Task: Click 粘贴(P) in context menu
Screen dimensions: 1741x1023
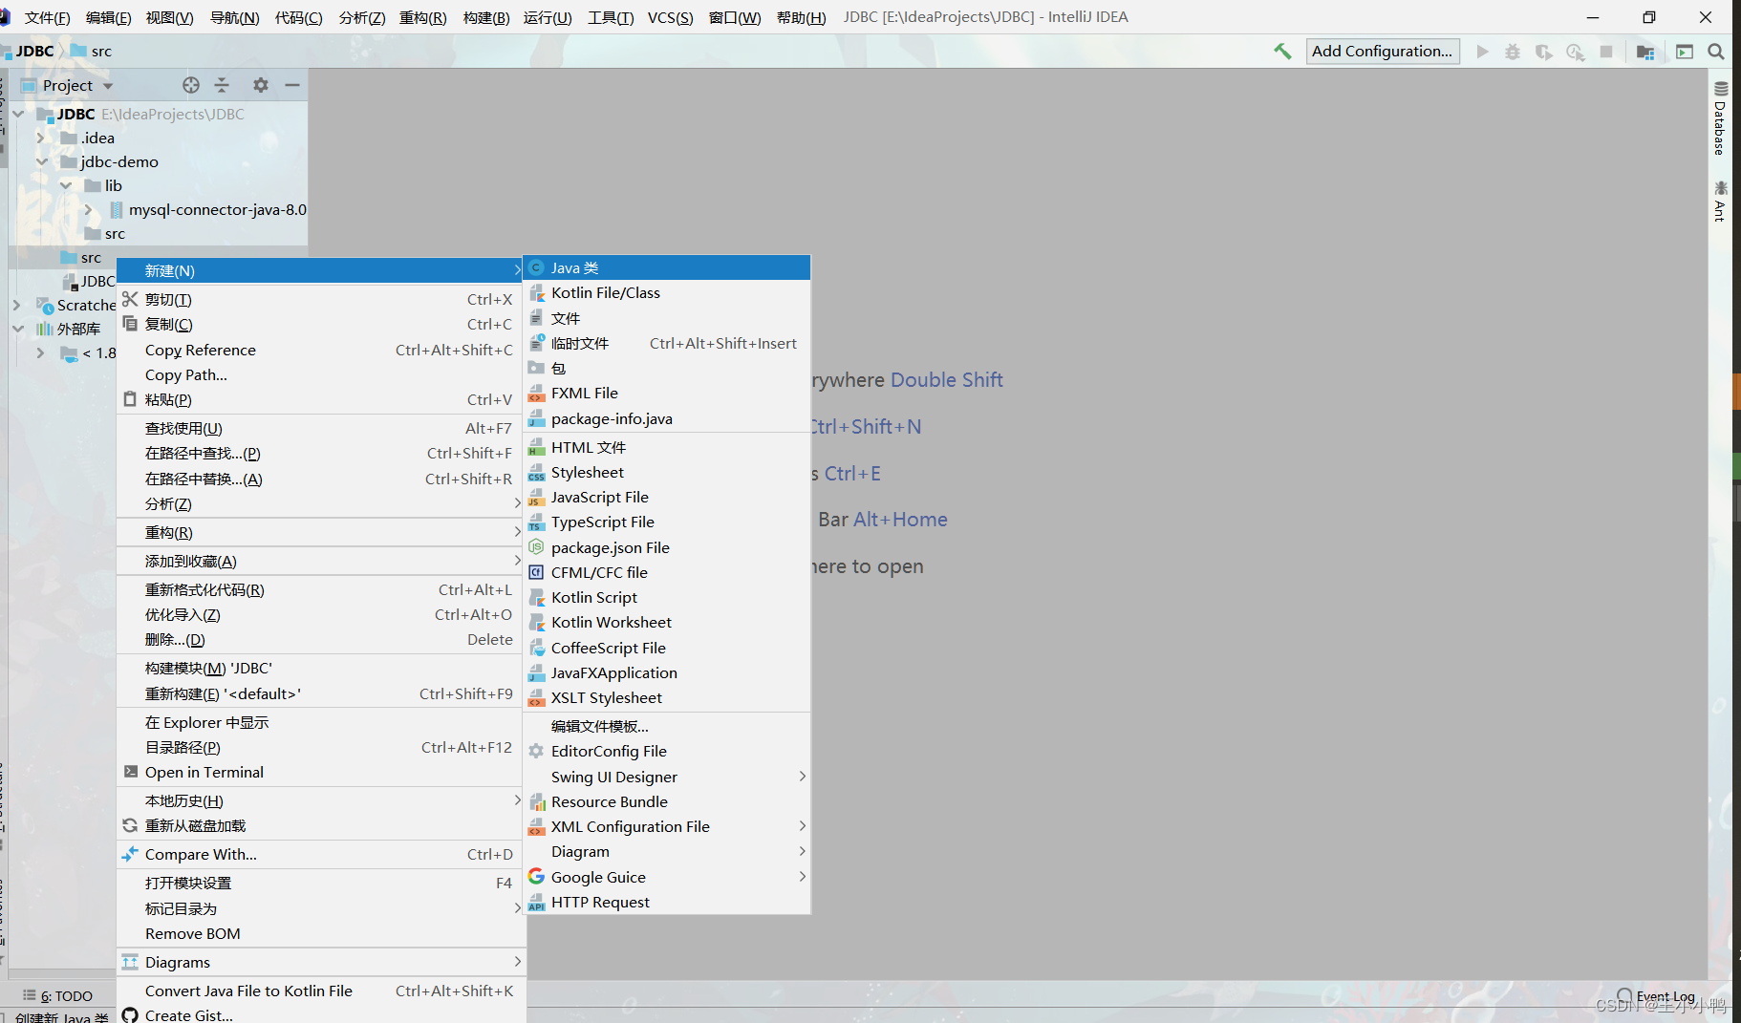Action: pos(321,400)
